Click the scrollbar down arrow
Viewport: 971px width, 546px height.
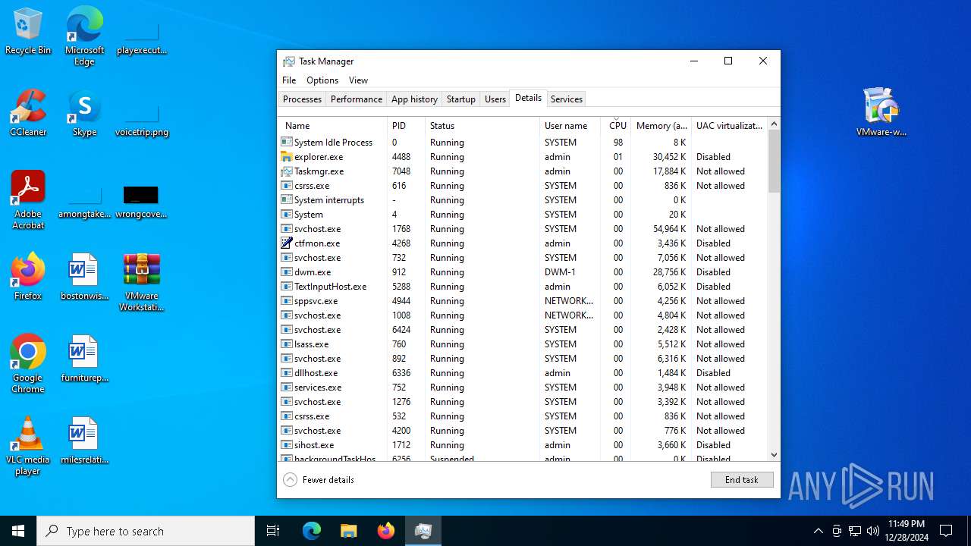click(x=774, y=455)
